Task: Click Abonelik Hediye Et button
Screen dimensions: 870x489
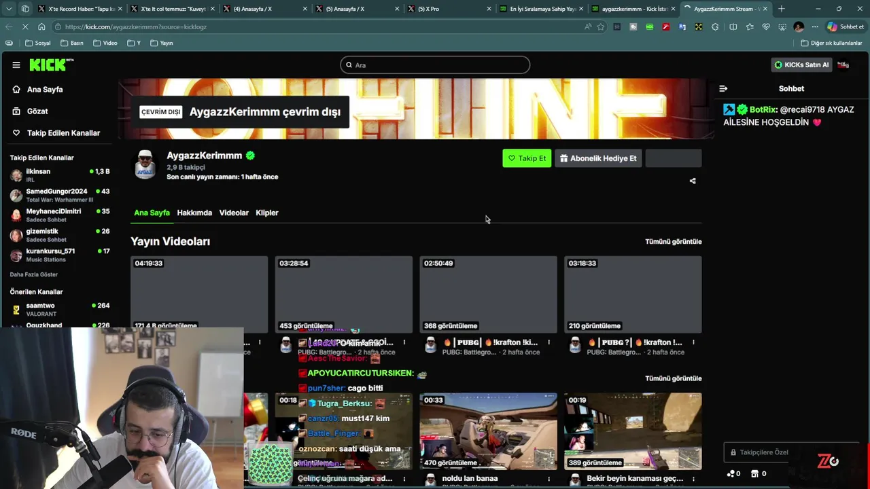Action: [x=598, y=158]
